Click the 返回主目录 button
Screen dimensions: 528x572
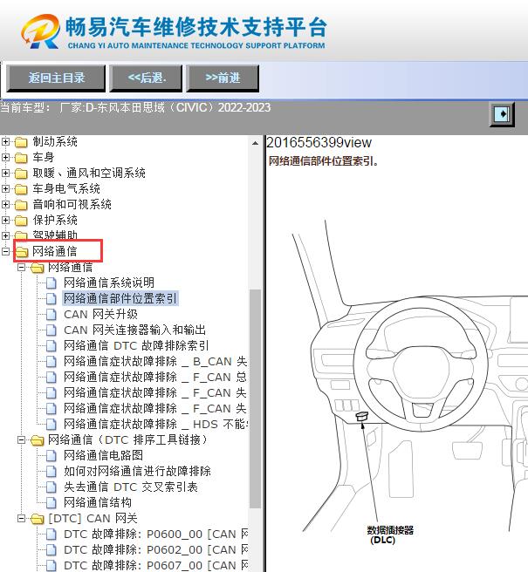tap(56, 78)
